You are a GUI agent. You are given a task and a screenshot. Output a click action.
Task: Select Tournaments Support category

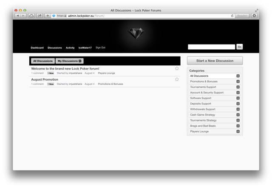[215, 87]
